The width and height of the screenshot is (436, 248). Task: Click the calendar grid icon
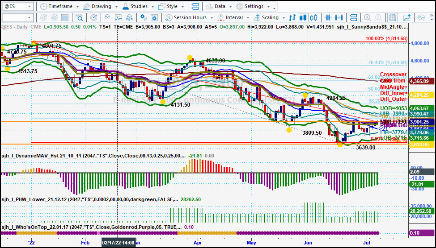pyautogui.click(x=65, y=18)
